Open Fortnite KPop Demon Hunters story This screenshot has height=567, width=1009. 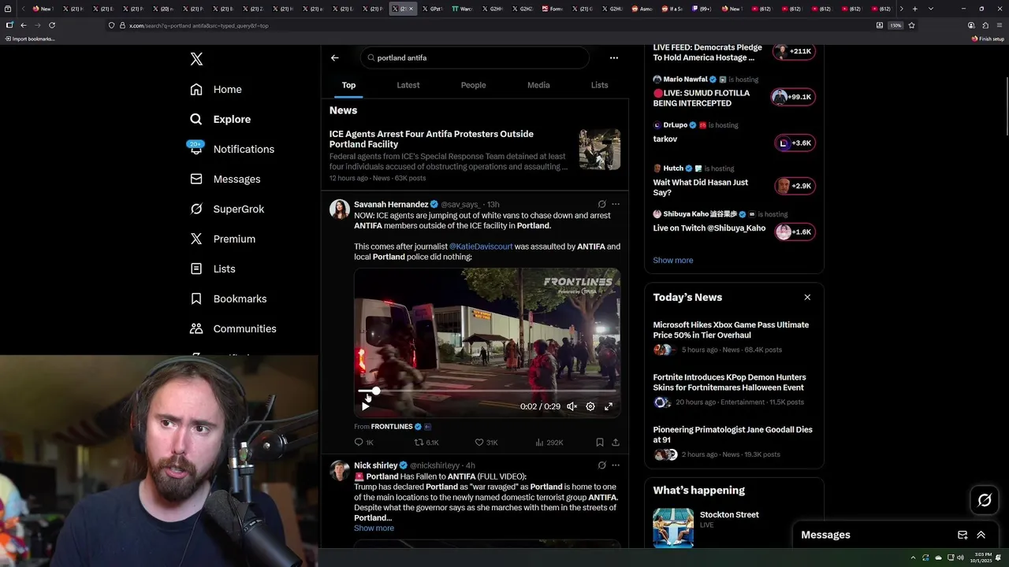(x=734, y=389)
